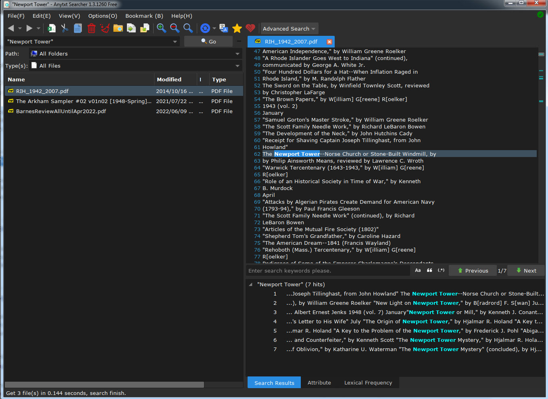Click the red heart donate icon
This screenshot has height=399, width=548.
click(x=250, y=28)
